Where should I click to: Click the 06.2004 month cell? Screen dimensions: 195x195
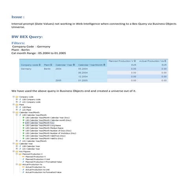[x=83, y=72]
